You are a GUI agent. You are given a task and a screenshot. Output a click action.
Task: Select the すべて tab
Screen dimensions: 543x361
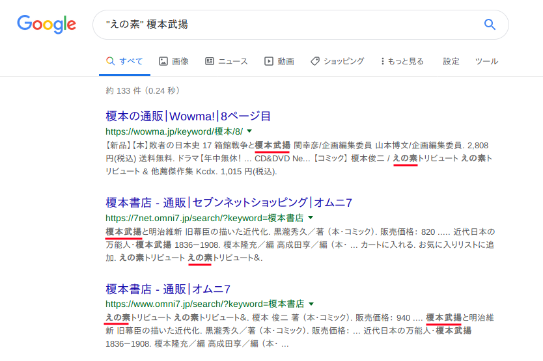pyautogui.click(x=124, y=61)
